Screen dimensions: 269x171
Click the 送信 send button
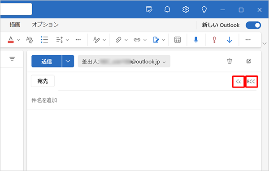47,61
